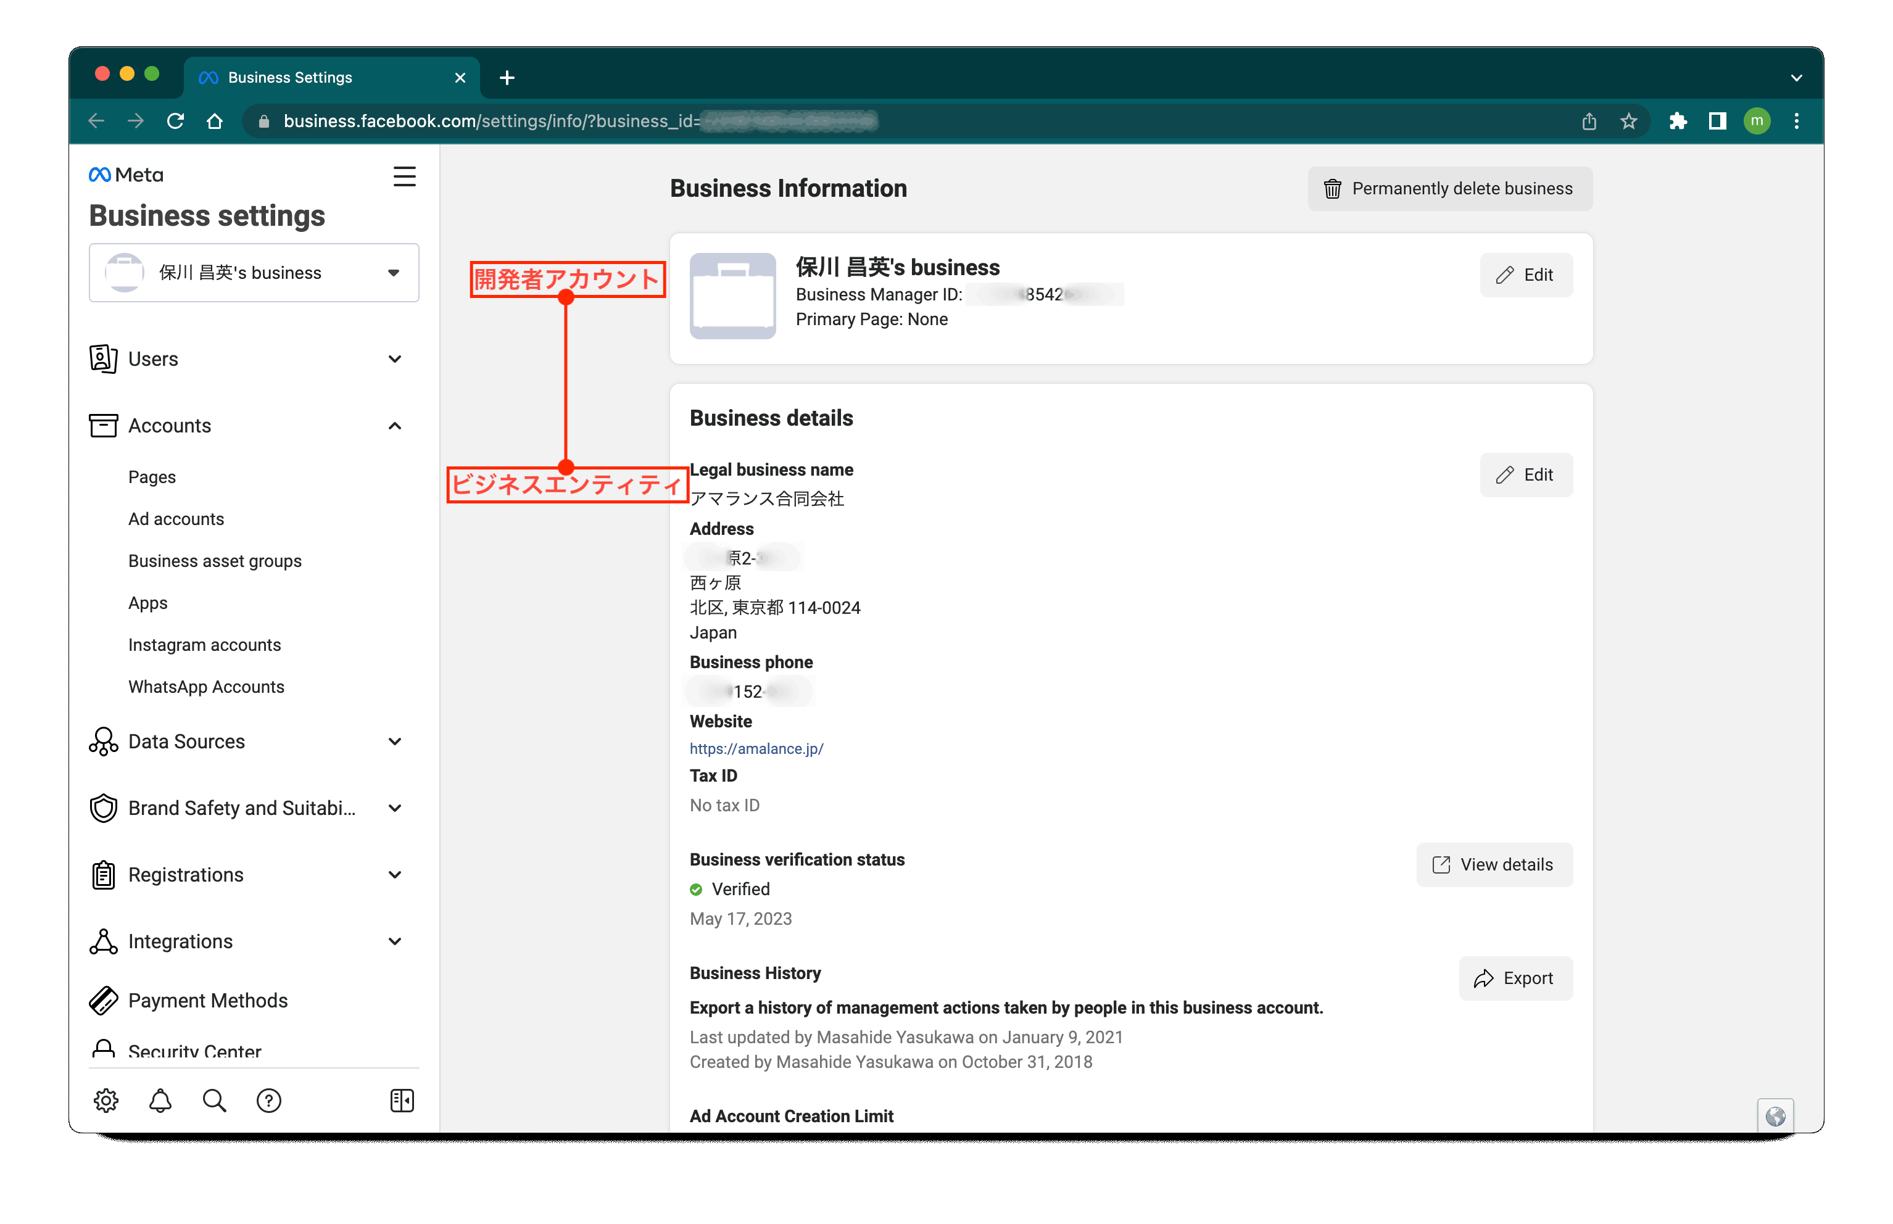Open Business asset groups
This screenshot has height=1224, width=1893.
215,561
